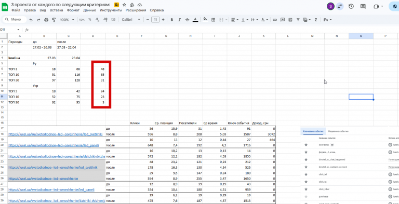
Task: Open the ru led_paneli link in row 20
Action: [x=54, y=145]
